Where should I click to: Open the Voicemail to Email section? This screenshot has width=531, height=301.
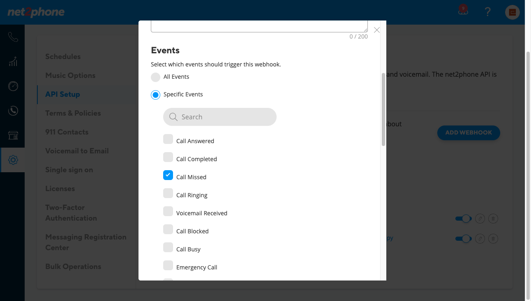(77, 151)
